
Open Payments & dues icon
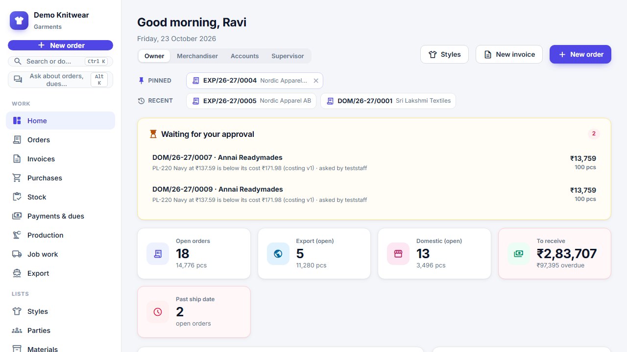(x=17, y=216)
